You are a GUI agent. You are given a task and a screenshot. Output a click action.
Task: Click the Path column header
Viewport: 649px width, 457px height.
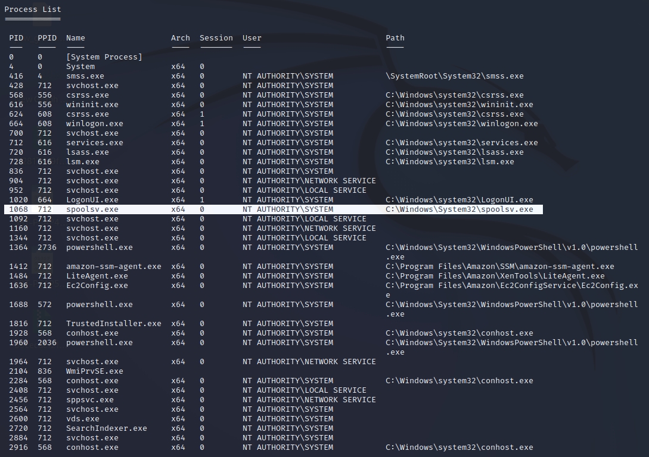(395, 38)
